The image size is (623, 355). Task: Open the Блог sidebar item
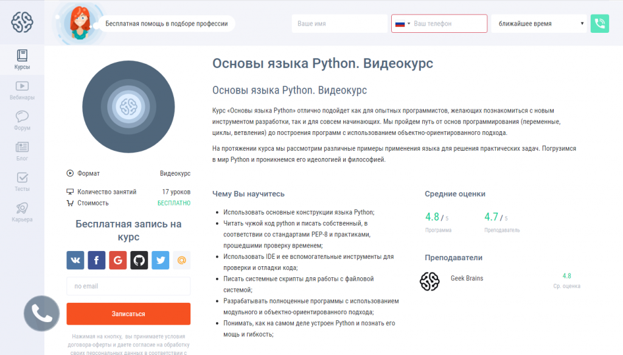(x=22, y=151)
